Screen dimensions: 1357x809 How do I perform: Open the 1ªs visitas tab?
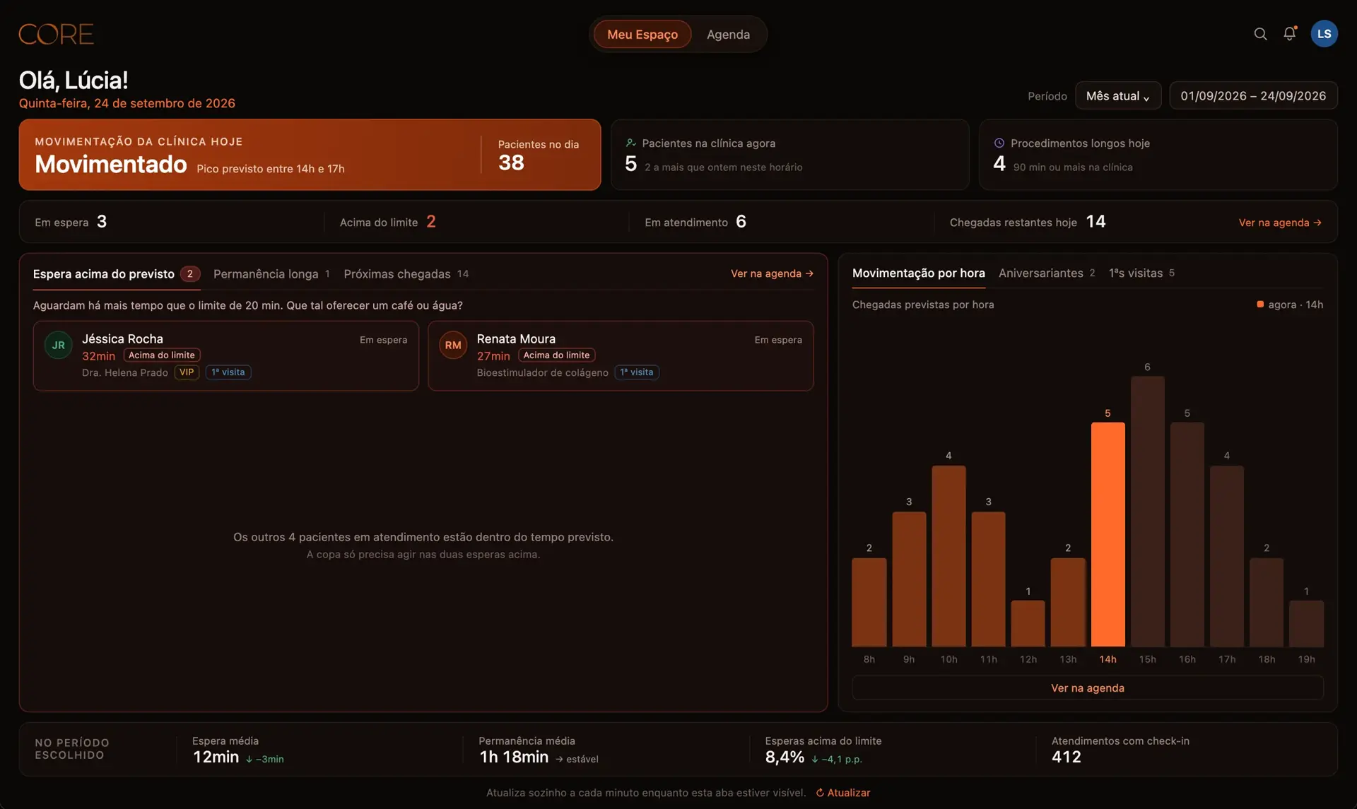(x=1141, y=273)
